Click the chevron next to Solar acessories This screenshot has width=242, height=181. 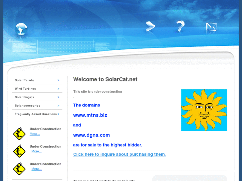tap(59, 106)
